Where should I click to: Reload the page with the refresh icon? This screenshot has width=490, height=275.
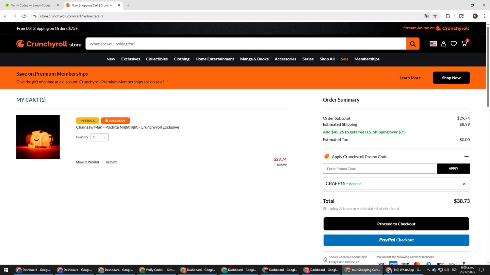(24, 16)
